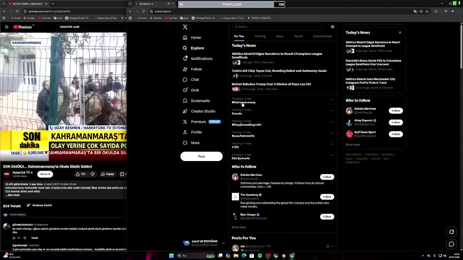Open Chat in X sidebar
This screenshot has height=260, width=463.
191,79
